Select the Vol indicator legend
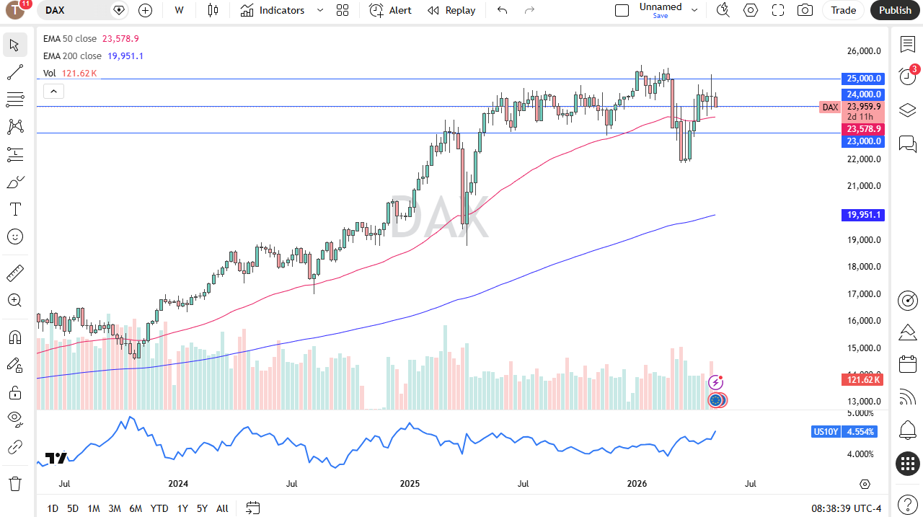923x517 pixels. pos(49,73)
